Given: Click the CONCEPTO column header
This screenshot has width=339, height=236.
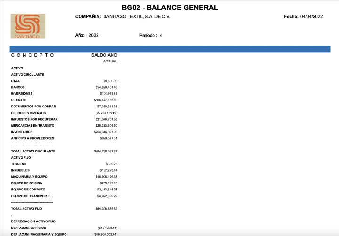Looking at the screenshot, I should [x=32, y=55].
